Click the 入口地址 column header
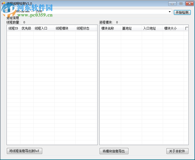 point(152,28)
